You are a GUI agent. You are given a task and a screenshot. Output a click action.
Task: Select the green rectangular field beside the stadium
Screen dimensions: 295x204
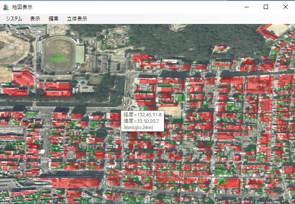pyautogui.click(x=80, y=54)
